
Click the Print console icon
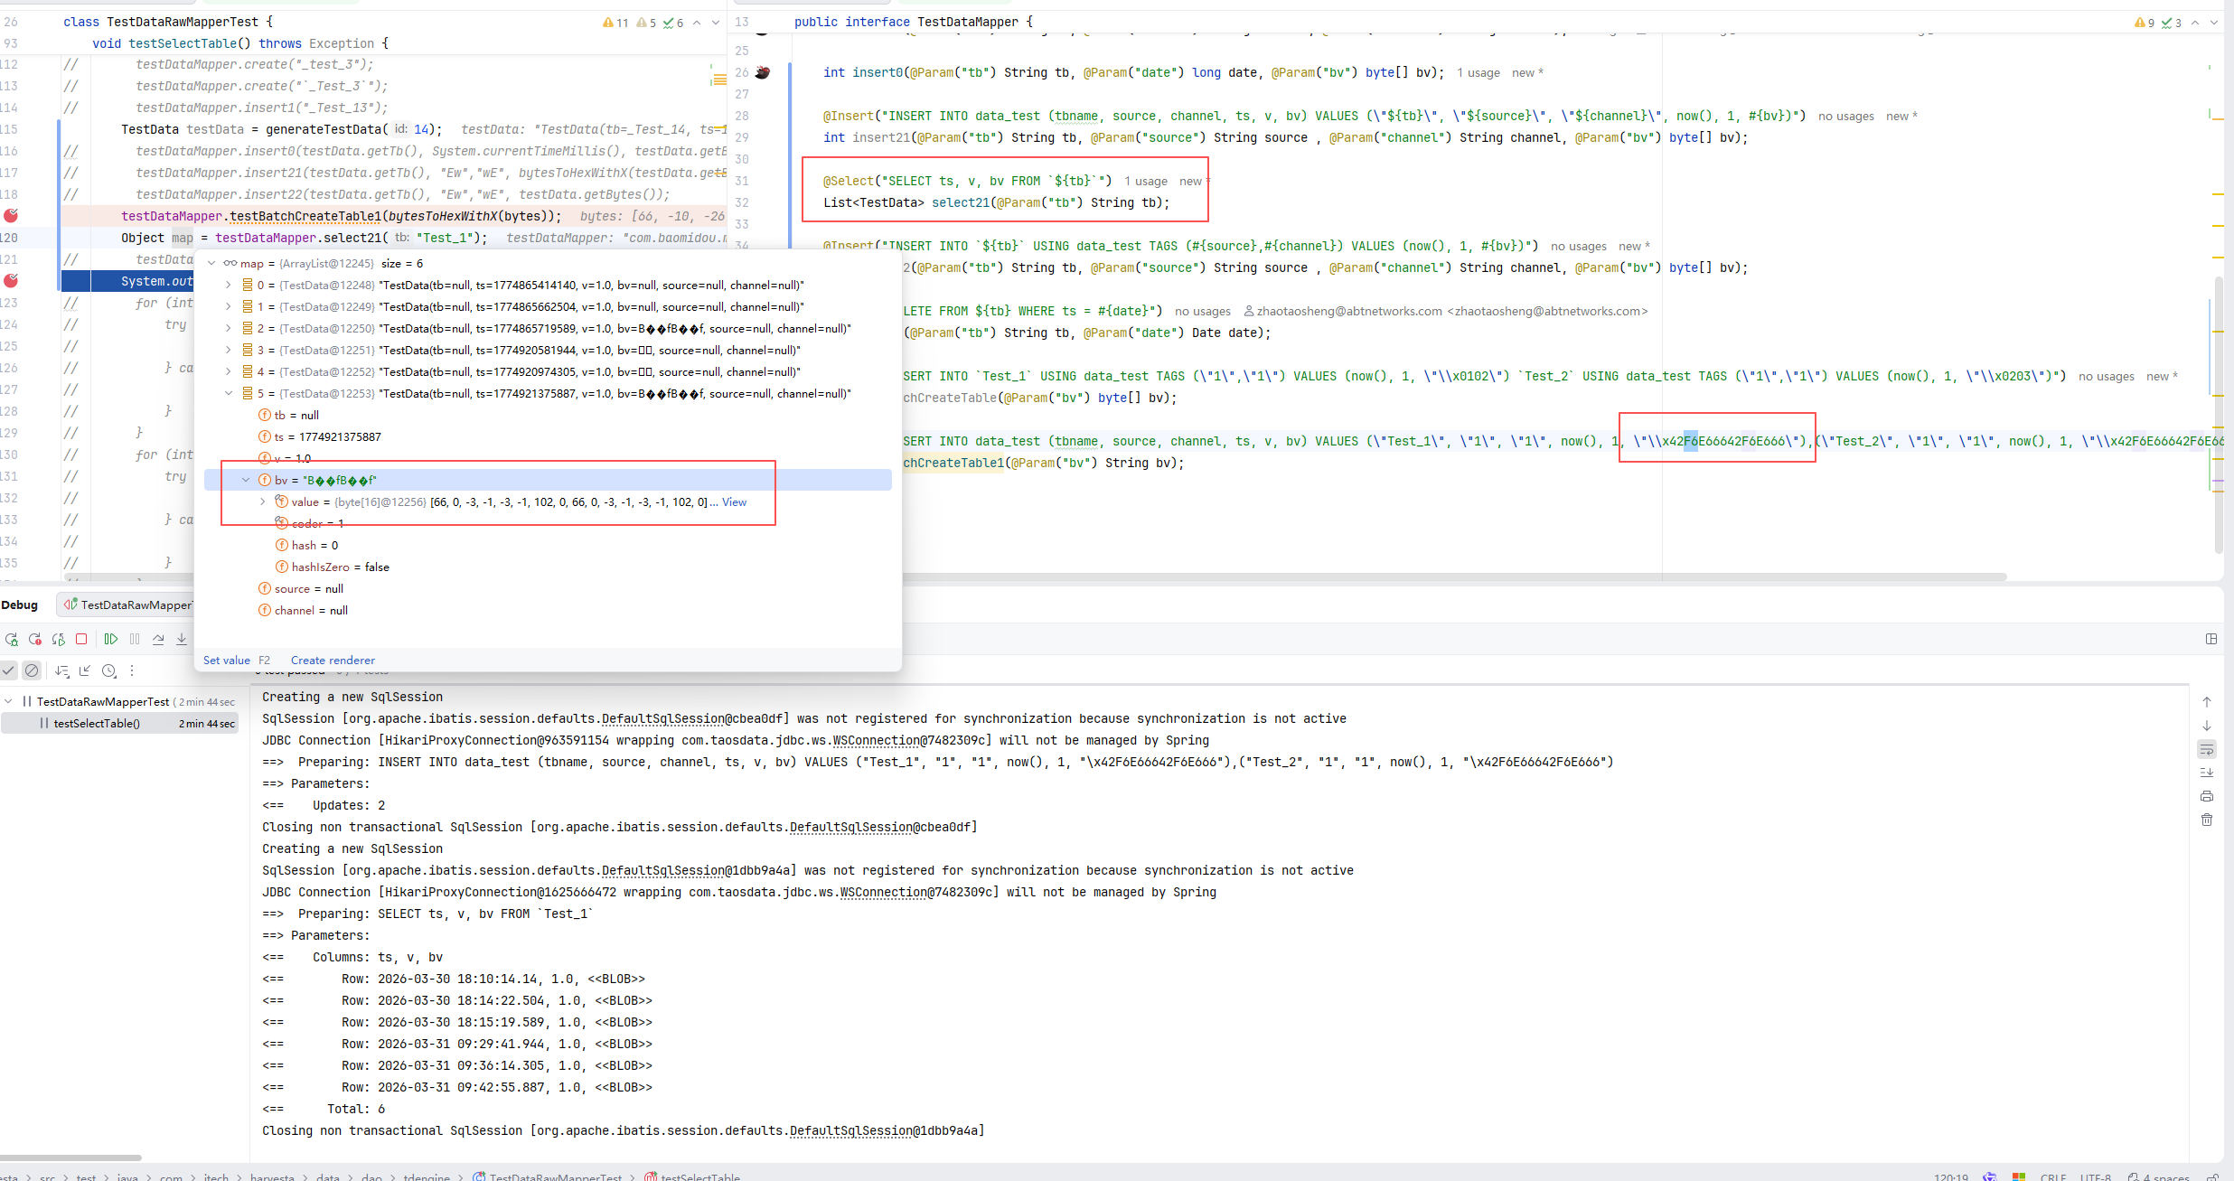click(2207, 796)
